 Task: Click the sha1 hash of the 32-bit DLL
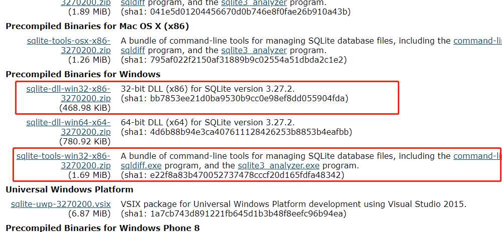[x=249, y=98]
